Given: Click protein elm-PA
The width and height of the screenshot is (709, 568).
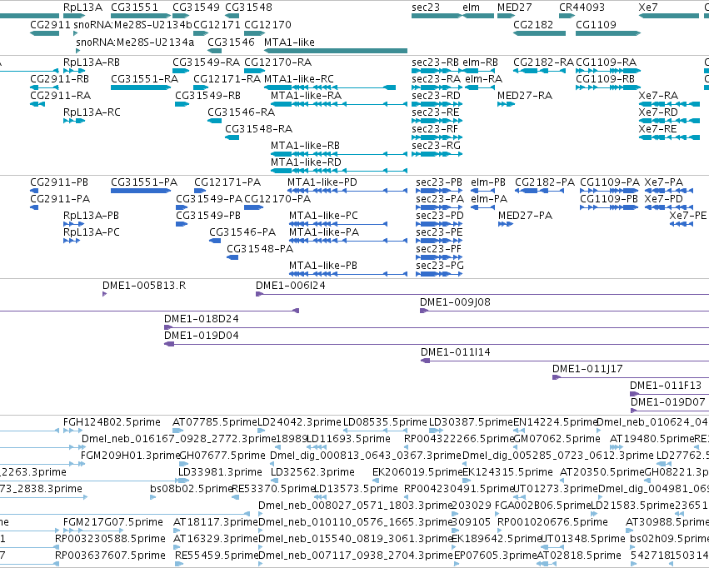Looking at the screenshot, I should pos(489,199).
